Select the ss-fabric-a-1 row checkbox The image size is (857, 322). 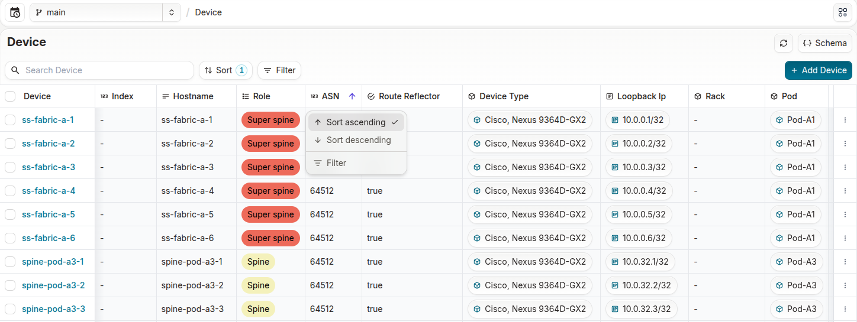pyautogui.click(x=10, y=120)
